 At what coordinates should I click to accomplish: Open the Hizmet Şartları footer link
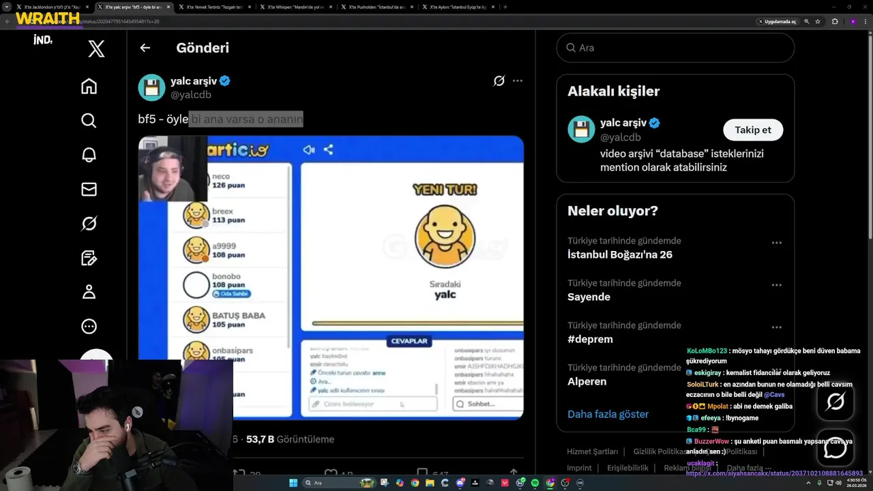pyautogui.click(x=592, y=451)
